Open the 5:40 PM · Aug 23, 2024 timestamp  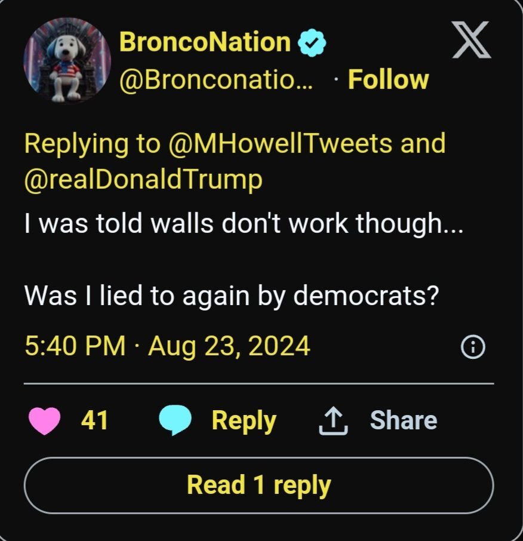tap(167, 346)
